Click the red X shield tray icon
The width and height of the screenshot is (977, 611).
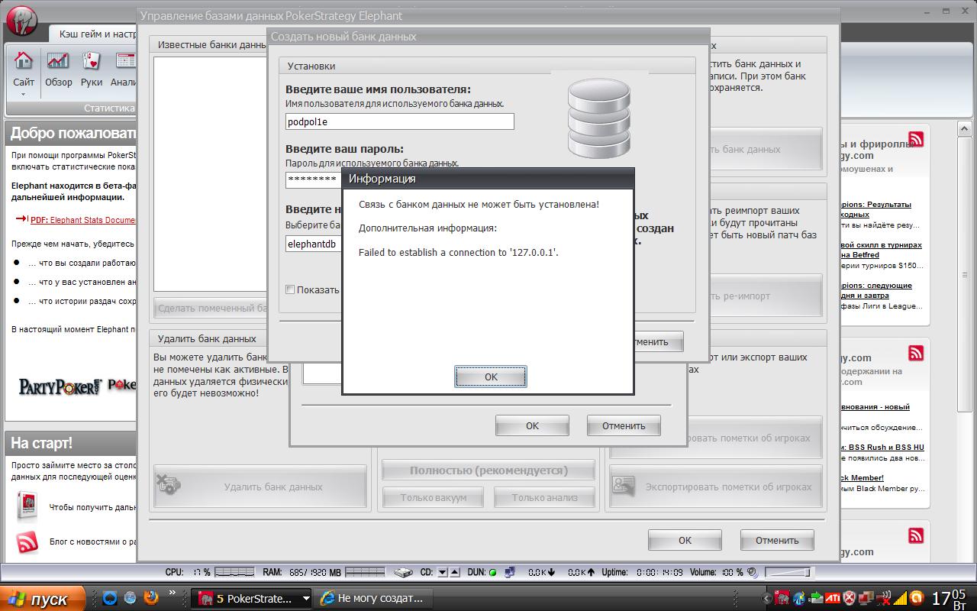[849, 597]
